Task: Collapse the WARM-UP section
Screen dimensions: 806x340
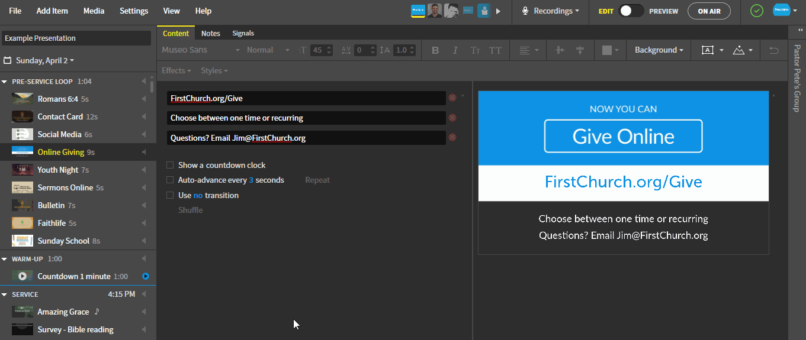Action: click(5, 259)
